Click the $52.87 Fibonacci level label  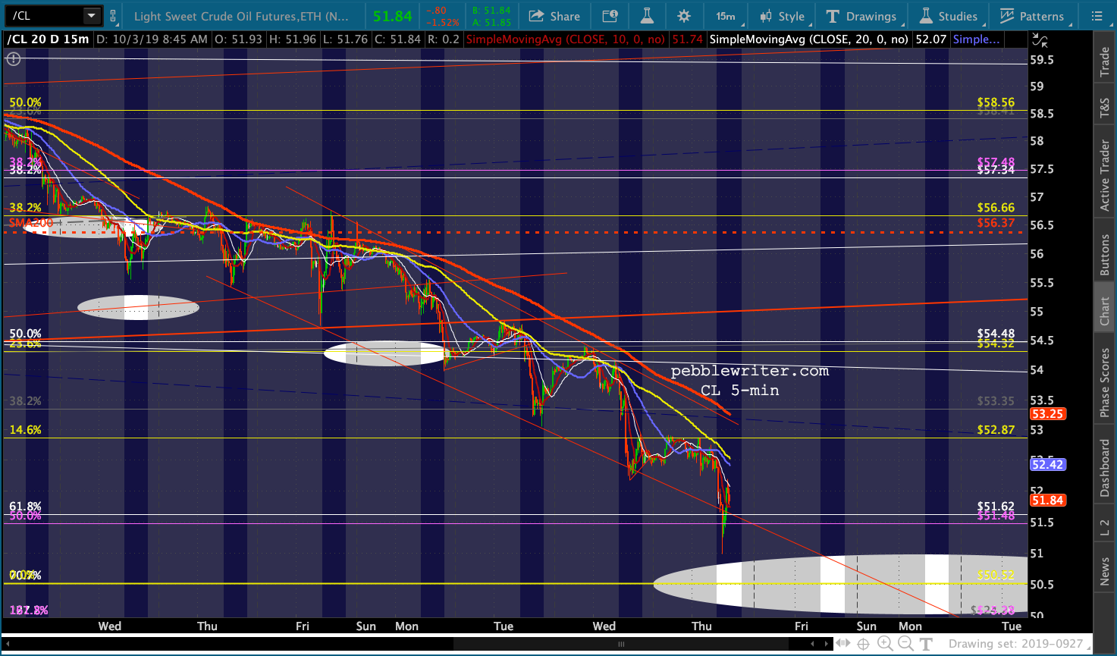[x=996, y=429]
